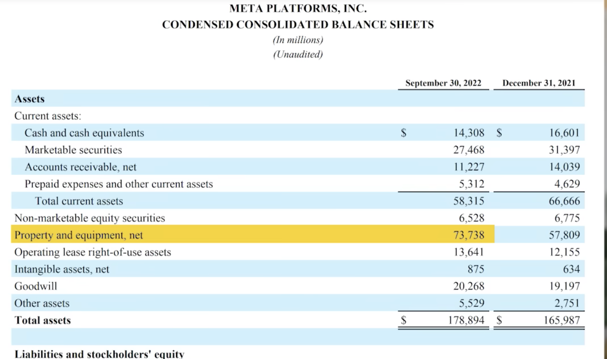This screenshot has height=359, width=607.
Task: Click Prepaid expenses and other current assets
Action: click(118, 184)
